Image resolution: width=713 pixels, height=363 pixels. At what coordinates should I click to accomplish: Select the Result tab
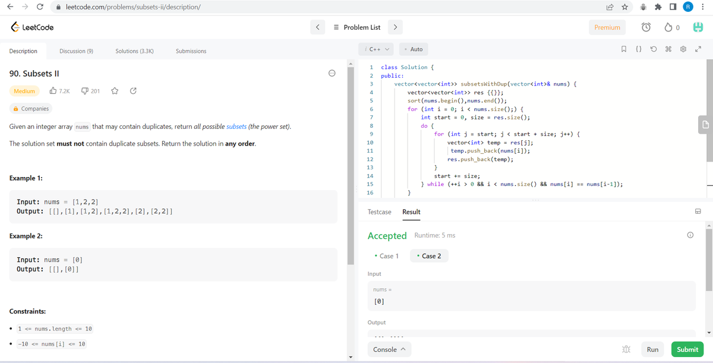coord(411,212)
